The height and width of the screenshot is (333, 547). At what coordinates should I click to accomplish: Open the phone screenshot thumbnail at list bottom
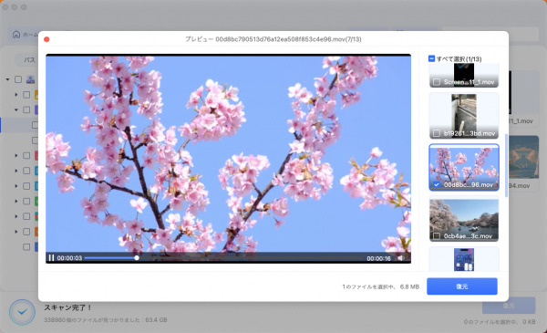click(x=464, y=259)
